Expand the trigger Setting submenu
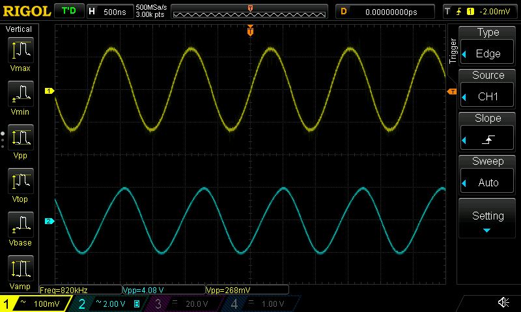Image resolution: width=521 pixels, height=312 pixels. click(487, 218)
